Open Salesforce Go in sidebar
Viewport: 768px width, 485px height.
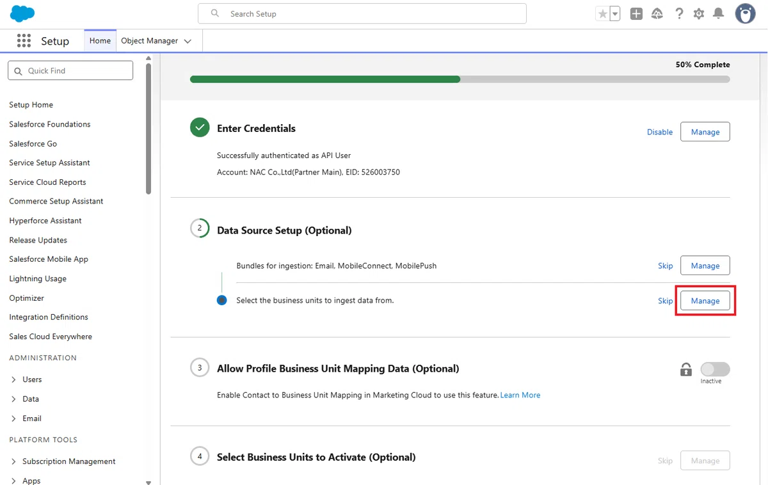[33, 144]
